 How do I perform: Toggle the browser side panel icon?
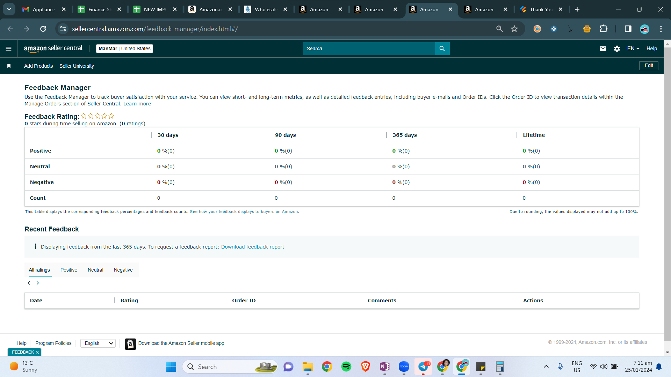coord(628,29)
